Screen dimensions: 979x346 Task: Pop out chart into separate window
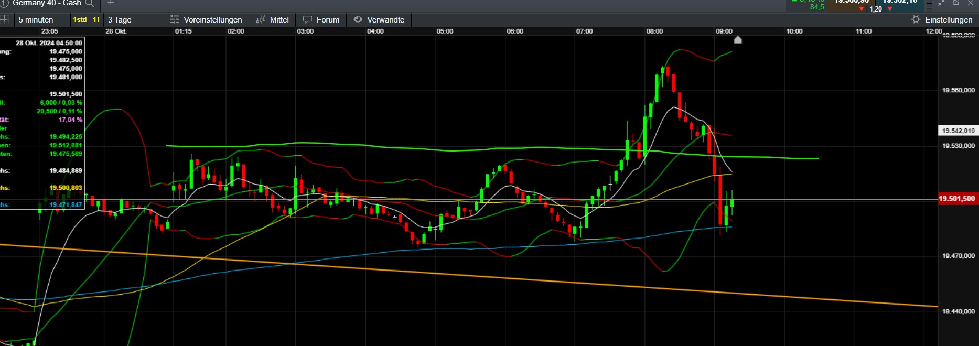click(956, 3)
